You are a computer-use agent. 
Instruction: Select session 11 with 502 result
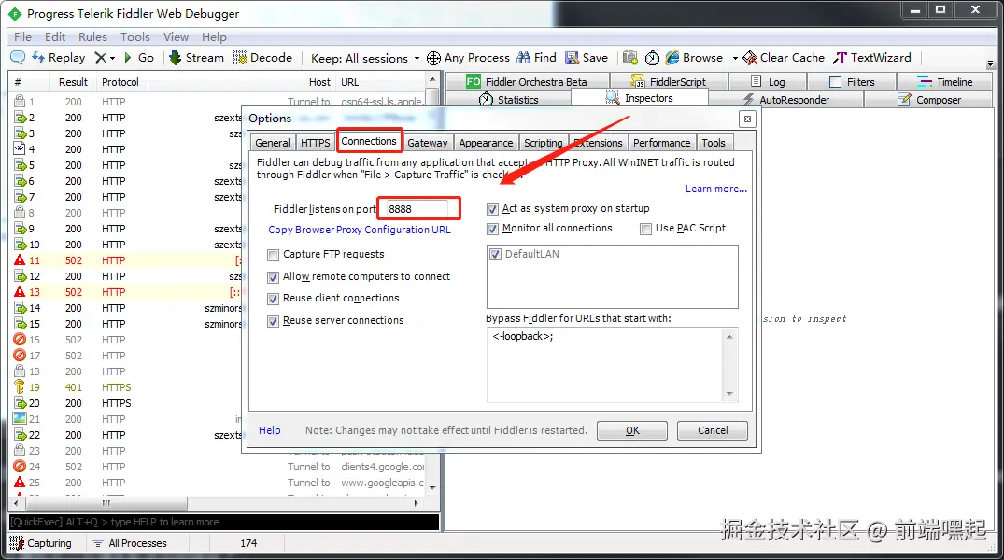127,260
